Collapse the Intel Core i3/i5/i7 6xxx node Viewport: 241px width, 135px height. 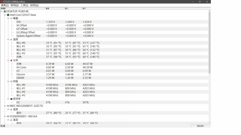tap(5, 15)
